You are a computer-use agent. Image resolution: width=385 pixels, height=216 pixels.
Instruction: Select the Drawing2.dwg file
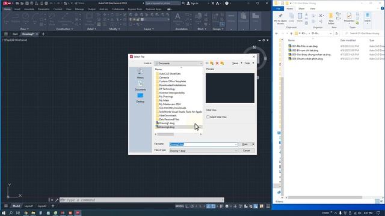tap(167, 127)
